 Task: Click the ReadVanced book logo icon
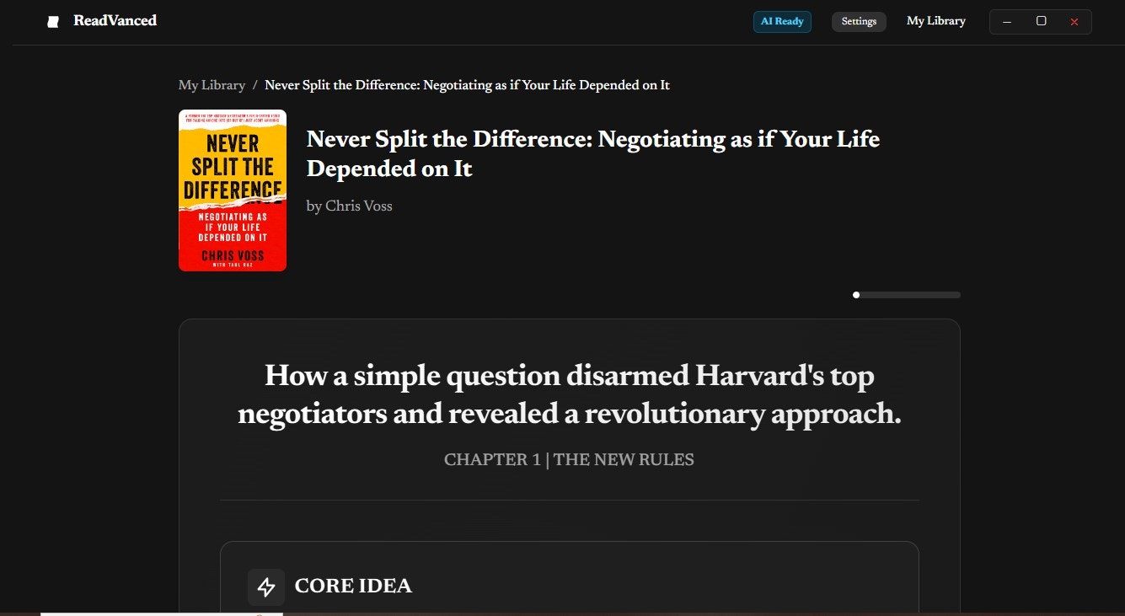point(54,21)
